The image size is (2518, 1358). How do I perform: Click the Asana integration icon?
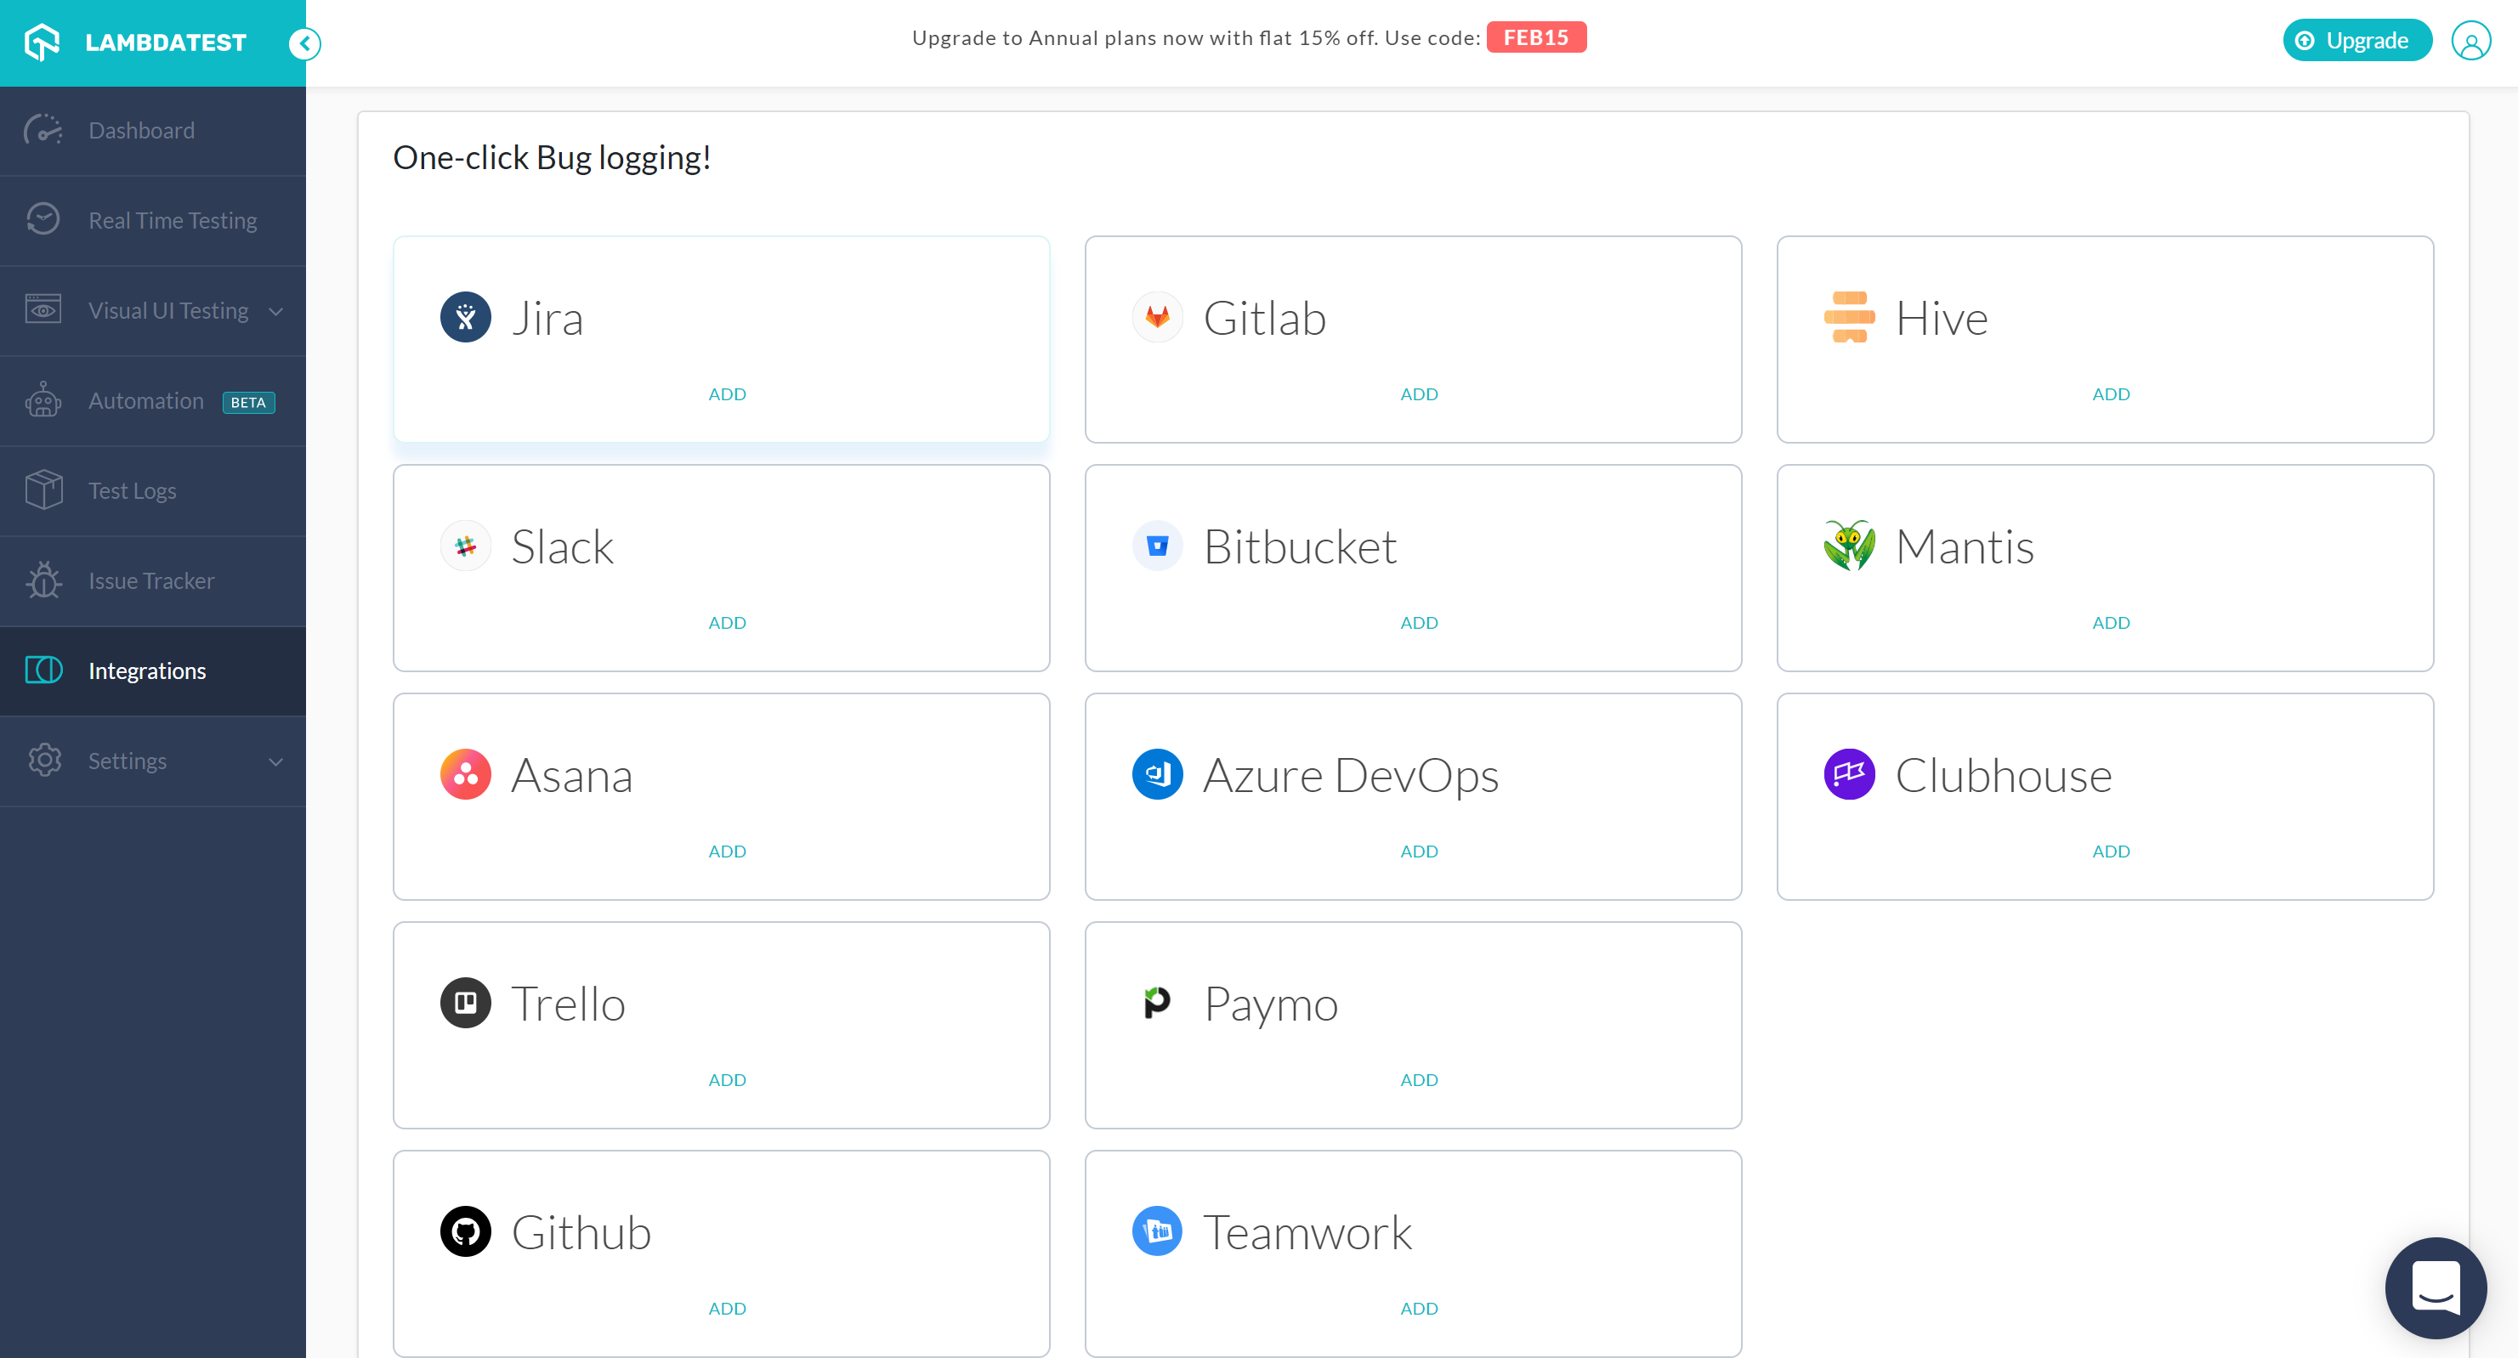[466, 774]
